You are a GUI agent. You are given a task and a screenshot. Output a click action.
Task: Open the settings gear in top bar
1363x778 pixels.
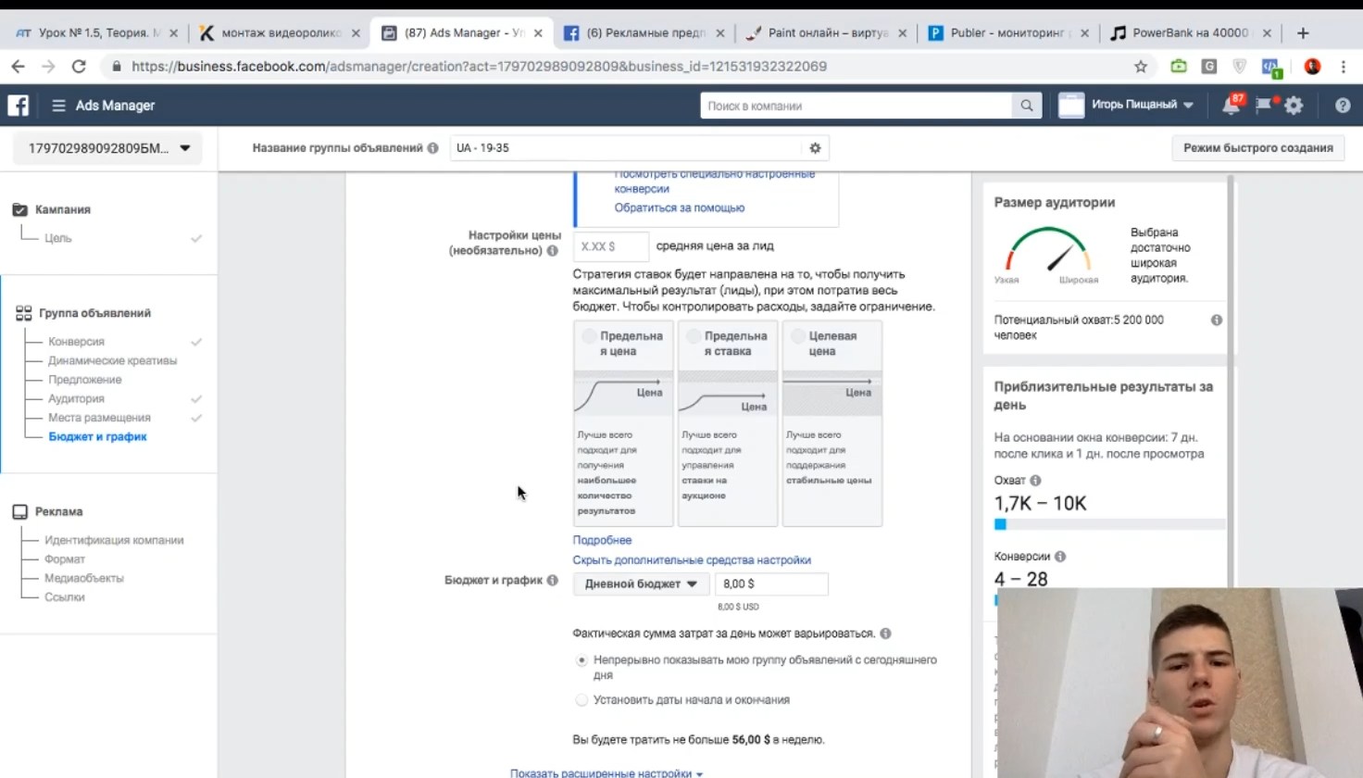[1294, 106]
